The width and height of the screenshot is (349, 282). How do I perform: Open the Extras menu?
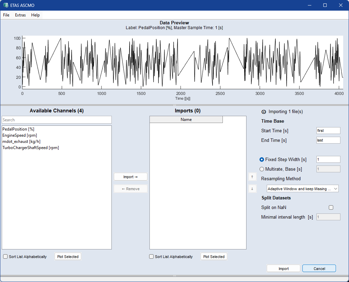point(20,15)
